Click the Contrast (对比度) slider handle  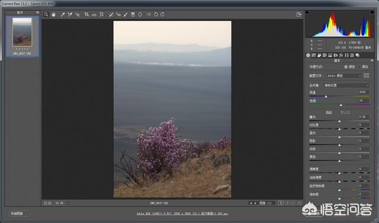[339, 129]
